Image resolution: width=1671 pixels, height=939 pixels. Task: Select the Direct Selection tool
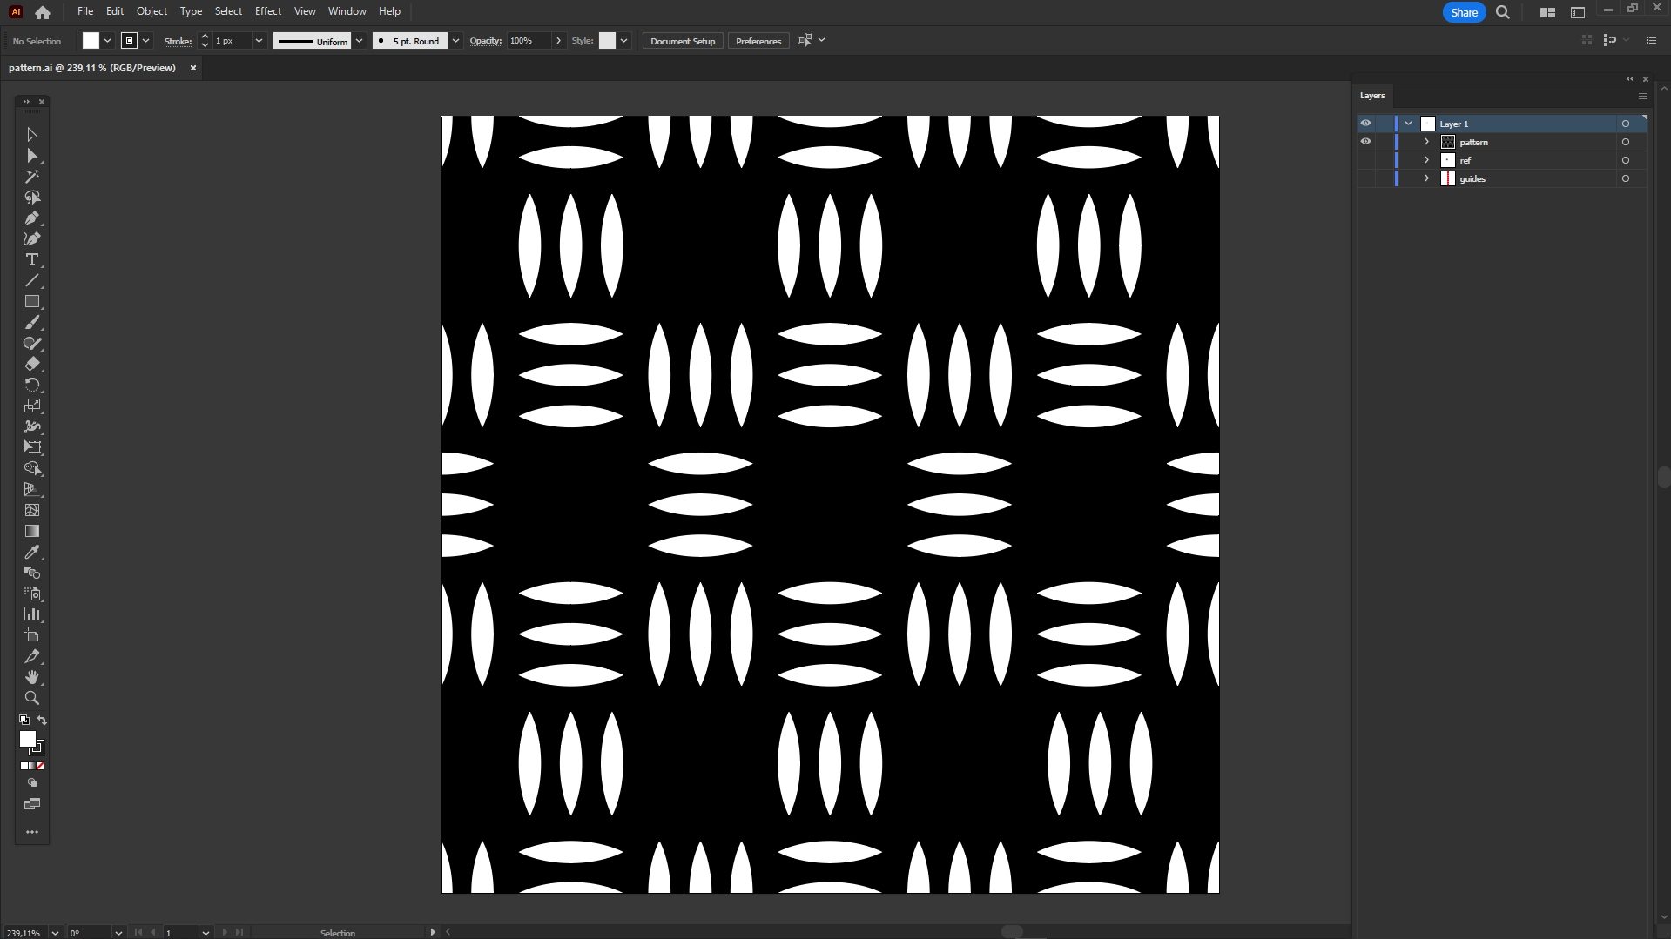tap(32, 156)
